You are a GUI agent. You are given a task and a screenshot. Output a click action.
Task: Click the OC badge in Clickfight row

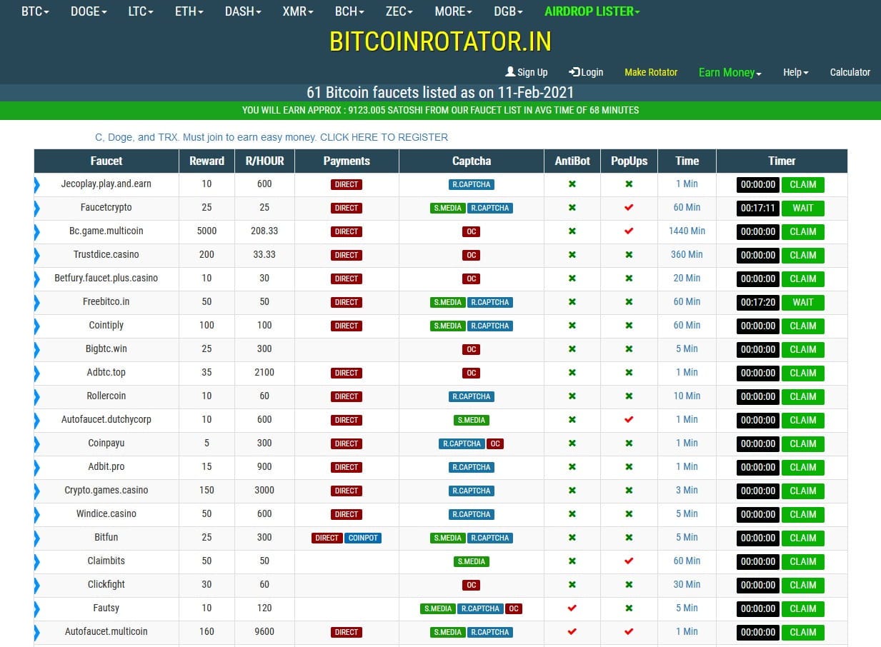[472, 585]
